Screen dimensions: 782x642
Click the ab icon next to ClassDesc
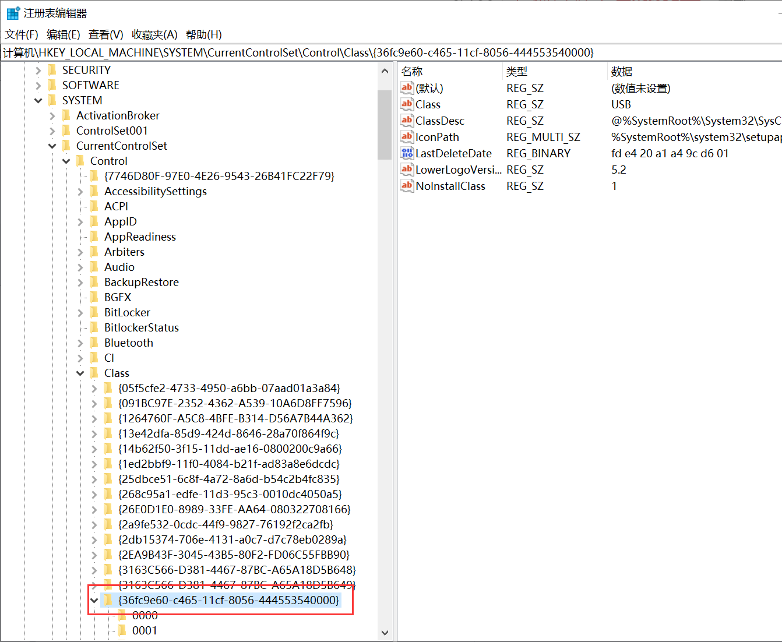[x=407, y=121]
